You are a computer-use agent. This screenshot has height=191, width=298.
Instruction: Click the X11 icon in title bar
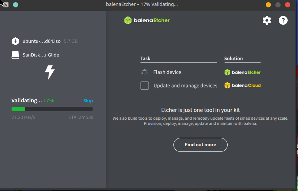[x=6, y=5]
